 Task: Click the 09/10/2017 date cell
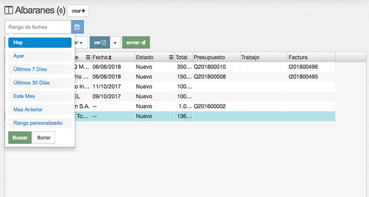[113, 96]
